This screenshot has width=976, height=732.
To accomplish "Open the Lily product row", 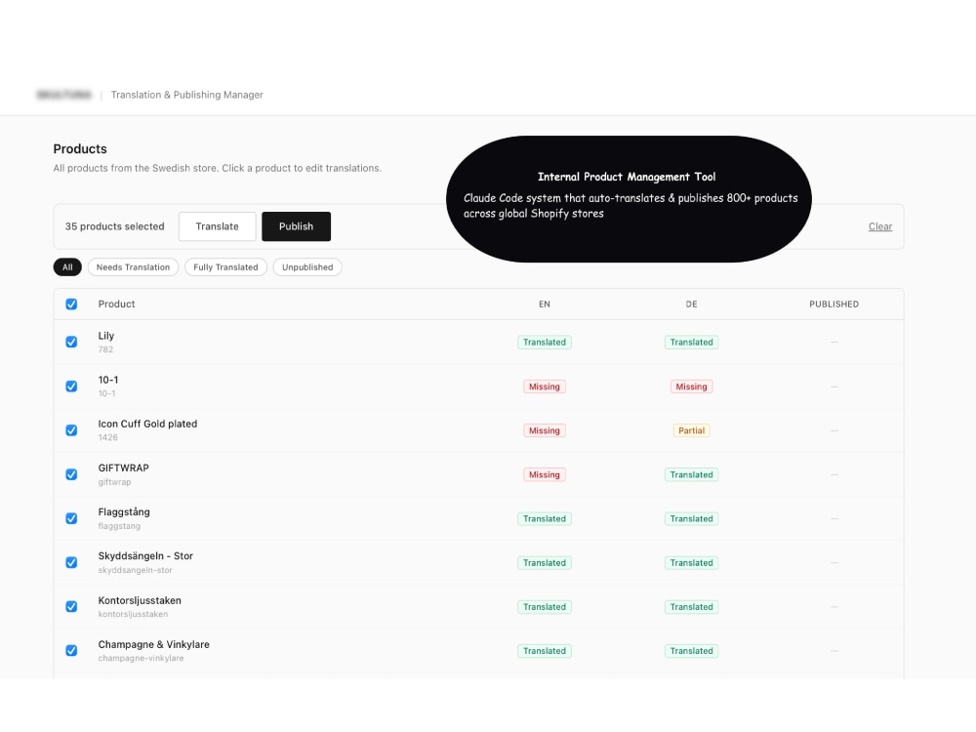I will pyautogui.click(x=478, y=342).
